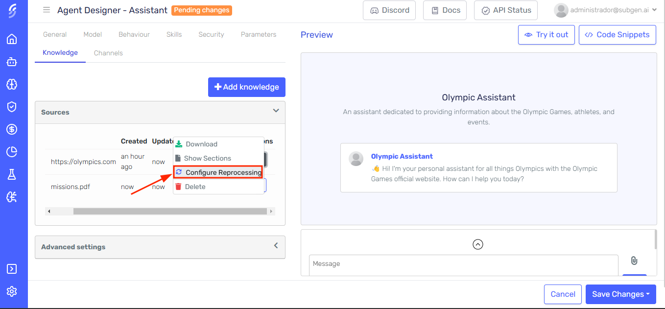Viewport: 665px width, 309px height.
Task: Open the settings gear in sidebar
Action: 12,291
